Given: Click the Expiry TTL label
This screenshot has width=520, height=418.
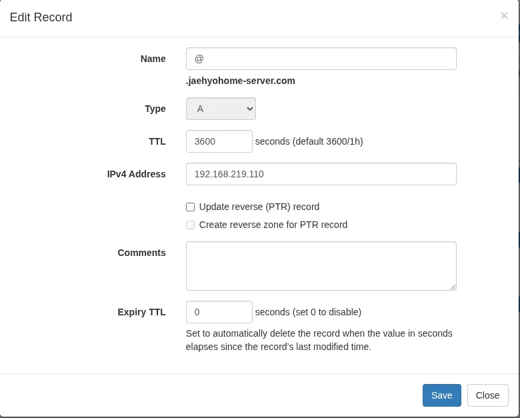Looking at the screenshot, I should (141, 312).
